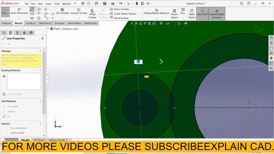Open Line Properties help icon
Screen dimensions: 274x154
42,38
